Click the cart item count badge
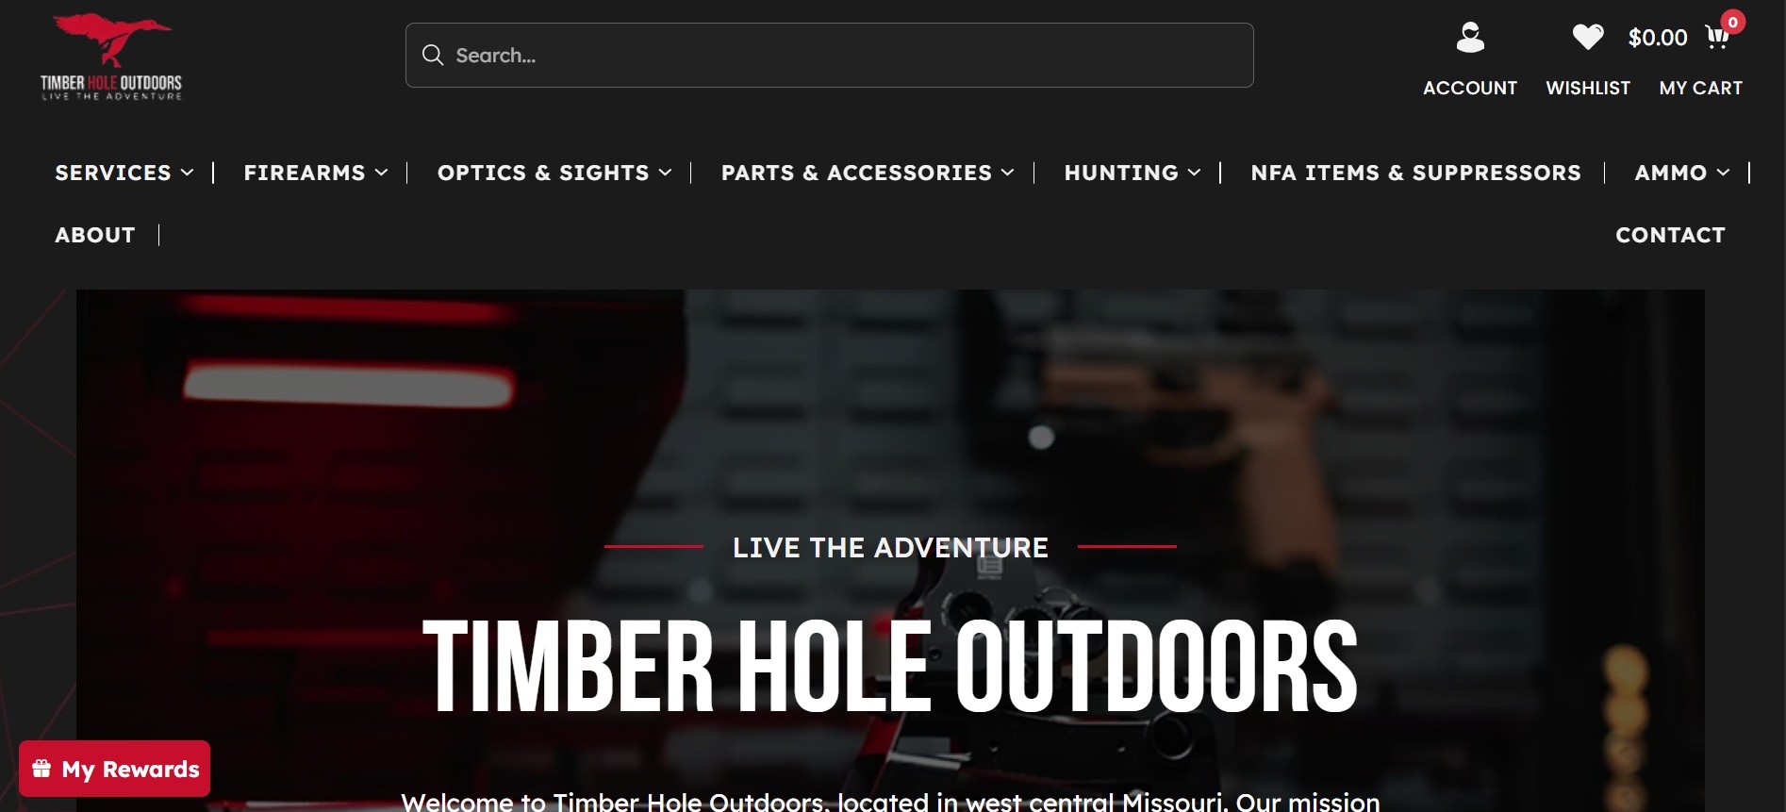 [x=1732, y=22]
